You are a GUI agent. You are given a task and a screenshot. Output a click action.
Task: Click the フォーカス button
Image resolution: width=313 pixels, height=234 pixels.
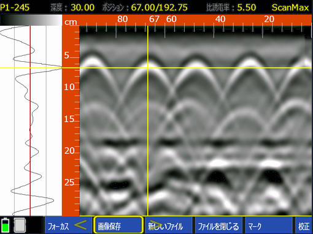pyautogui.click(x=69, y=225)
